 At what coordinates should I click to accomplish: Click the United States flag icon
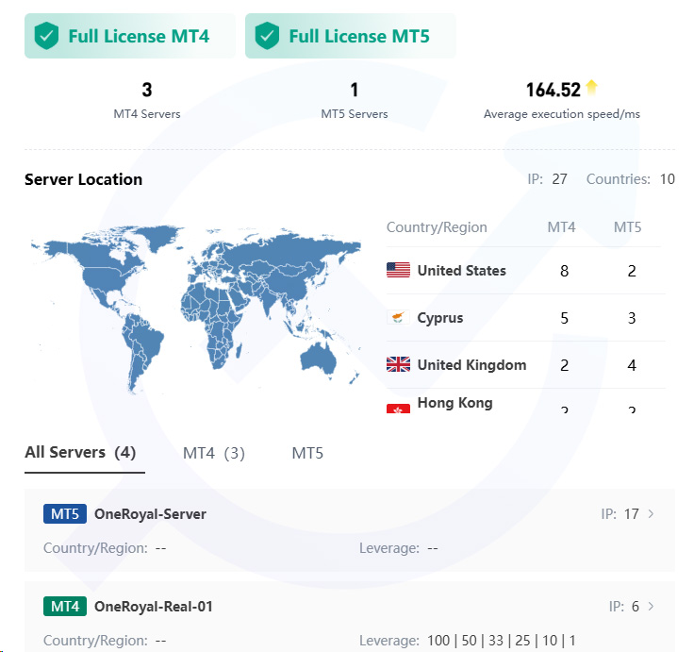point(398,270)
